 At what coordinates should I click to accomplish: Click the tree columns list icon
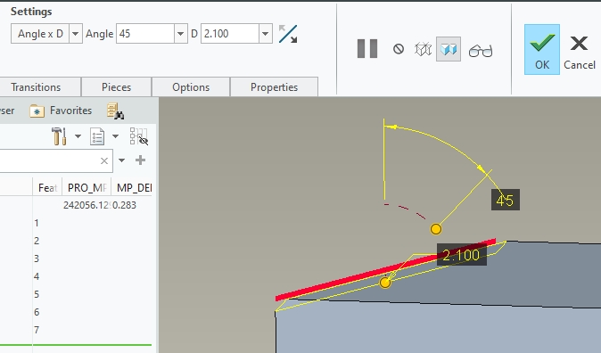coord(97,136)
